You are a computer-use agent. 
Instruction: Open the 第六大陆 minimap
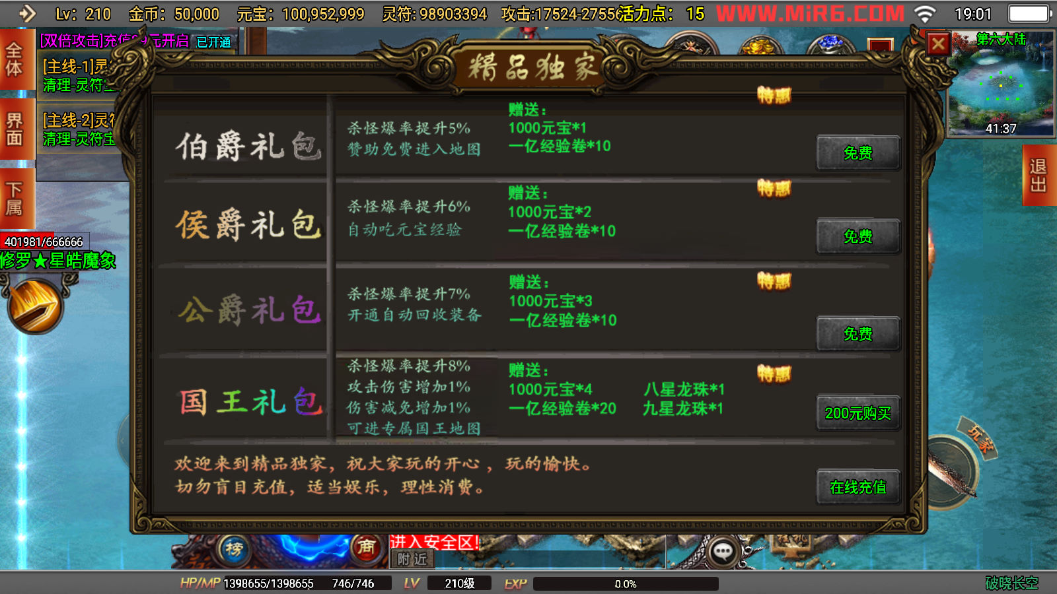(x=1001, y=84)
